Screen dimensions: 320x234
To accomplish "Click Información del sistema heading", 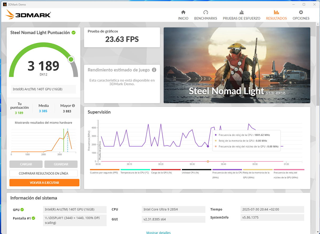I will 34,198.
